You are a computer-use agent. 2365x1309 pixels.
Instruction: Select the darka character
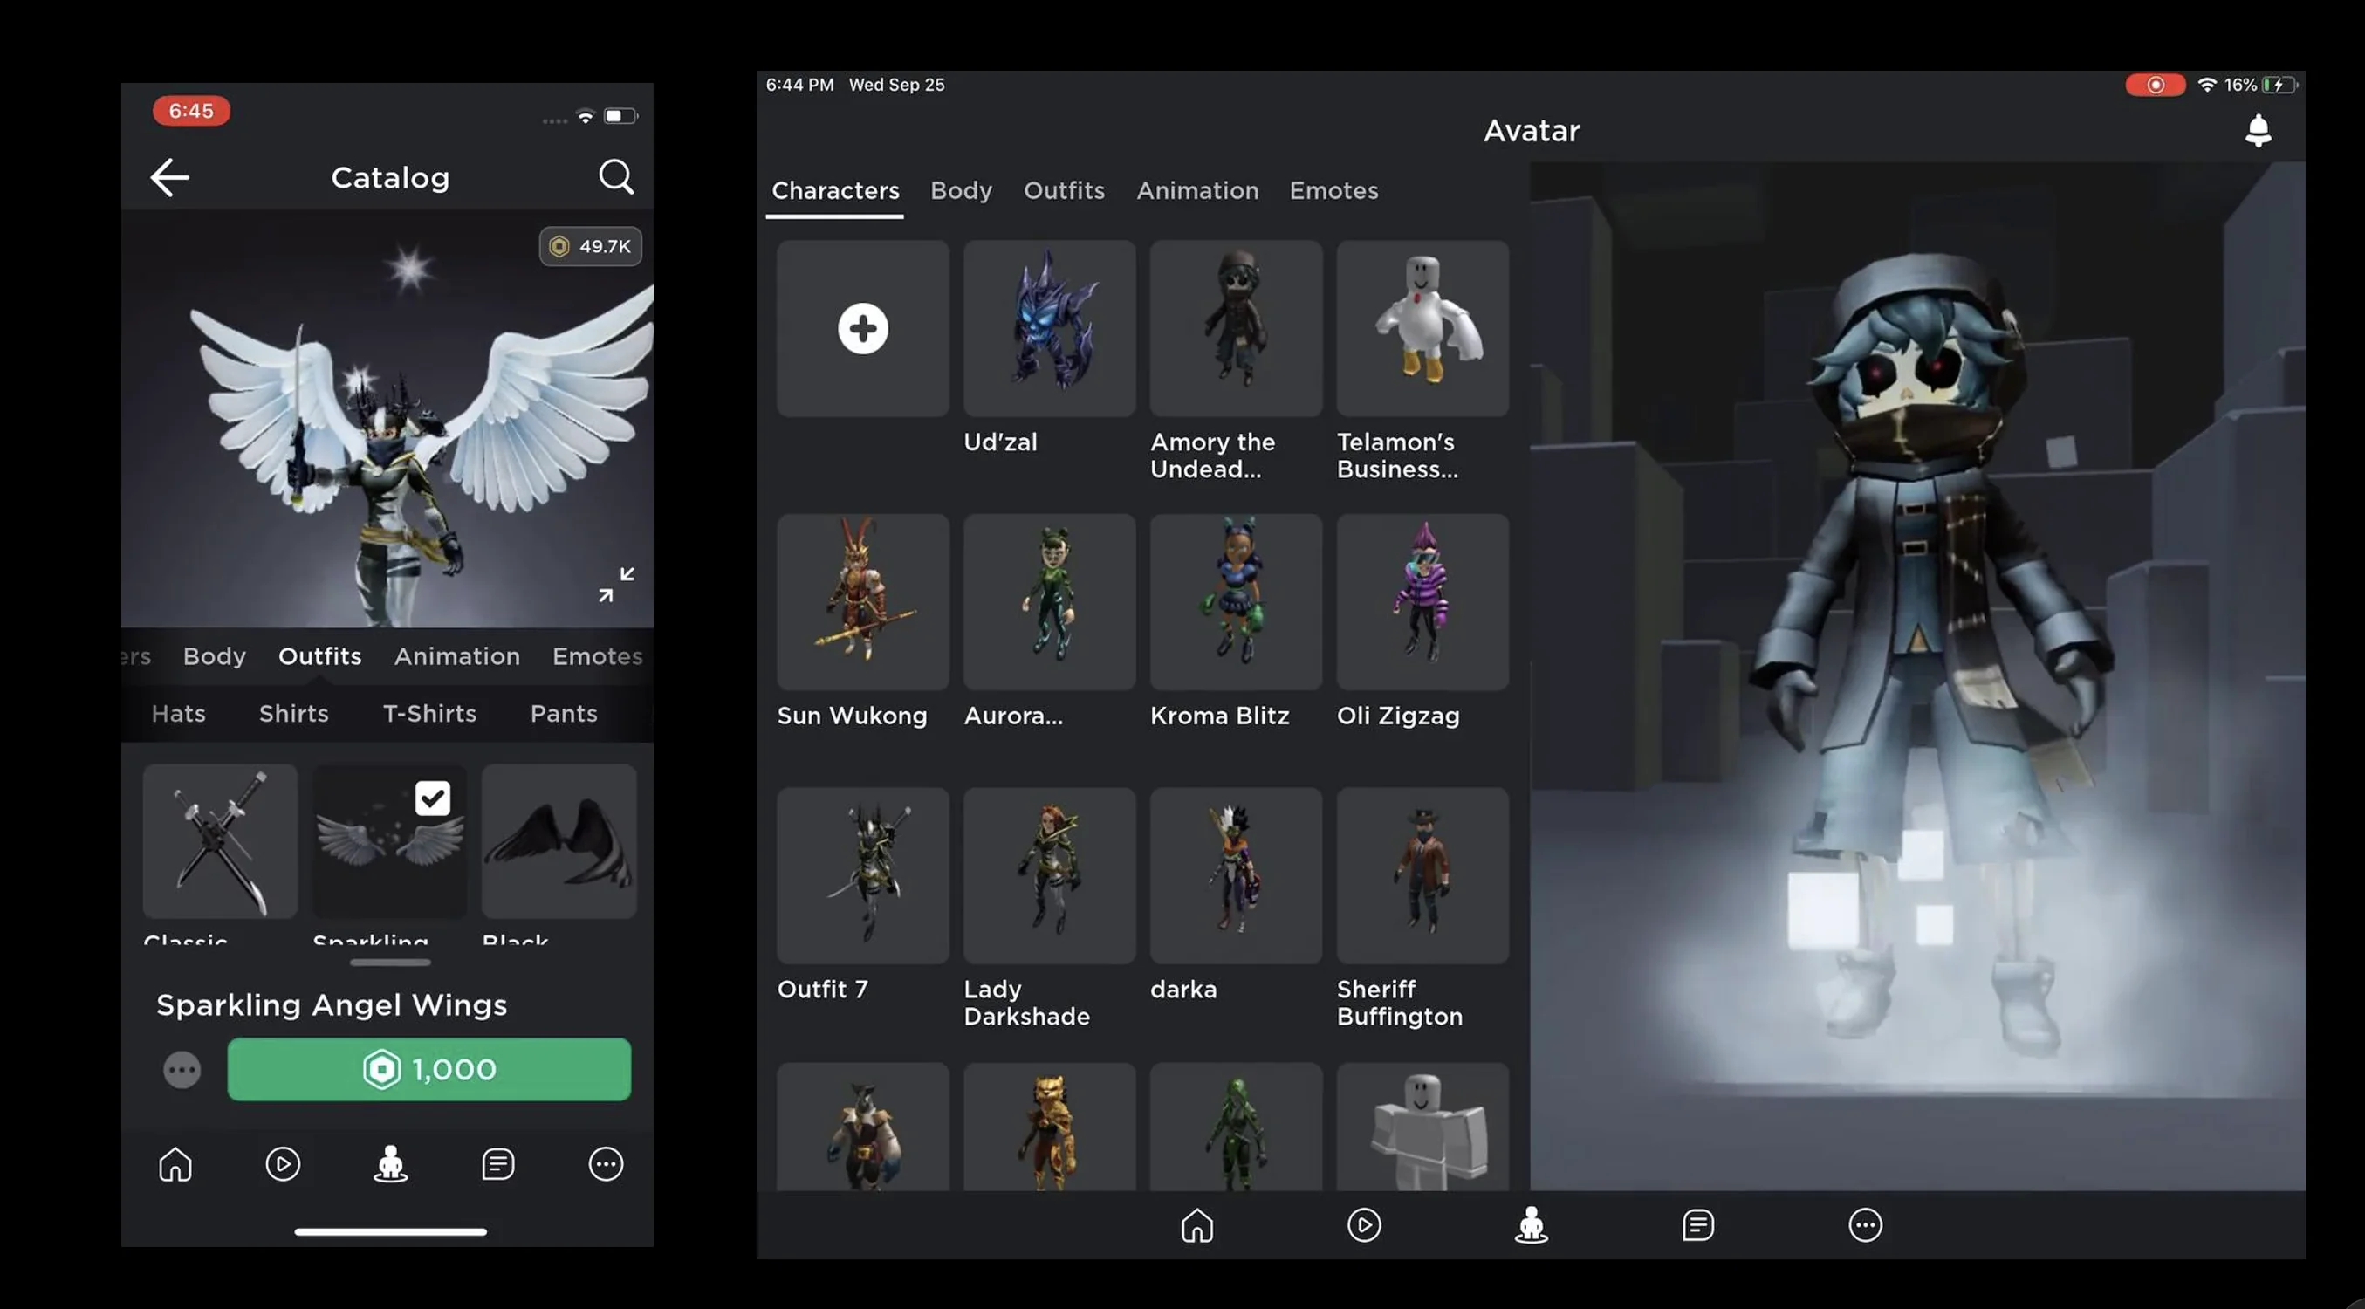[1236, 874]
